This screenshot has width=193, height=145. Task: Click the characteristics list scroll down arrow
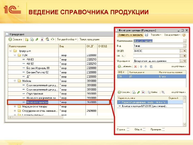tap(184, 125)
